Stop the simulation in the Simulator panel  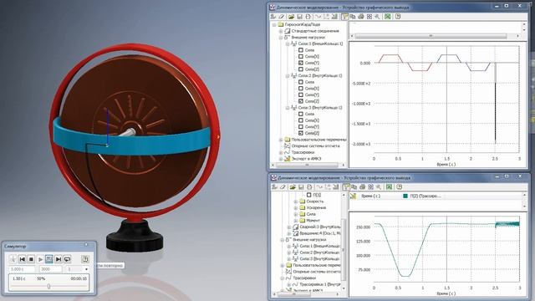point(31,259)
